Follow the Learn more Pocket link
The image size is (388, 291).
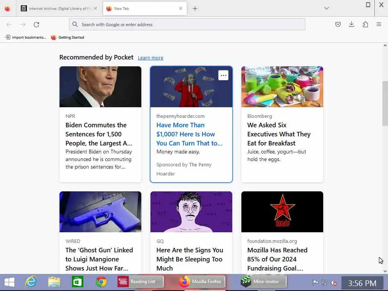(150, 58)
